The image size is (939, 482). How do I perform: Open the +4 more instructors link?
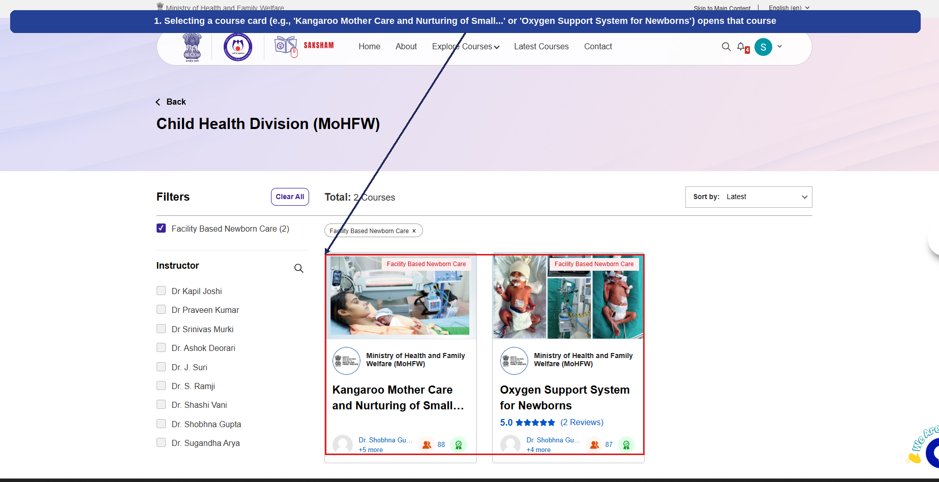[x=538, y=450]
